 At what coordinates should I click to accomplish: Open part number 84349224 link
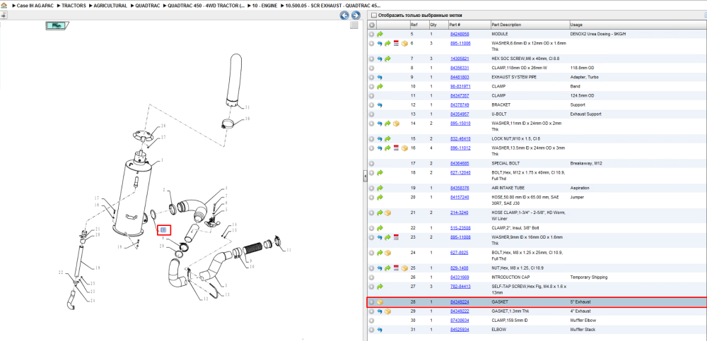[460, 301]
